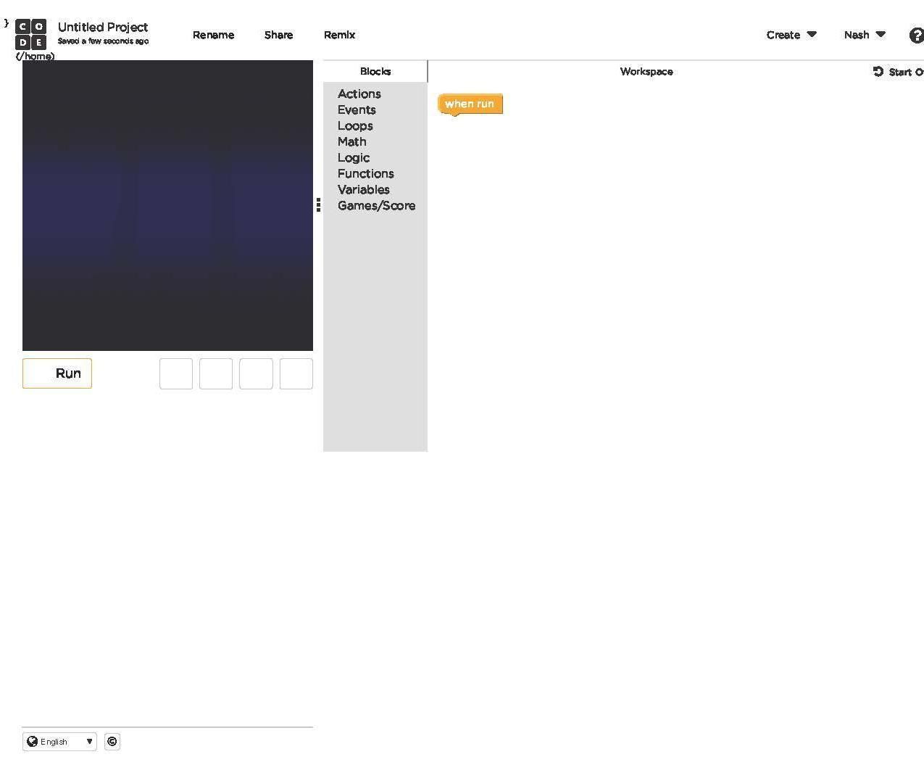Click the last empty arrow pad button
Image resolution: width=924 pixels, height=770 pixels.
click(x=296, y=373)
